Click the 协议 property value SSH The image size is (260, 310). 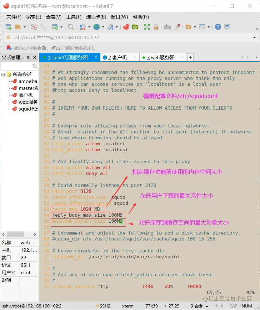(29, 265)
